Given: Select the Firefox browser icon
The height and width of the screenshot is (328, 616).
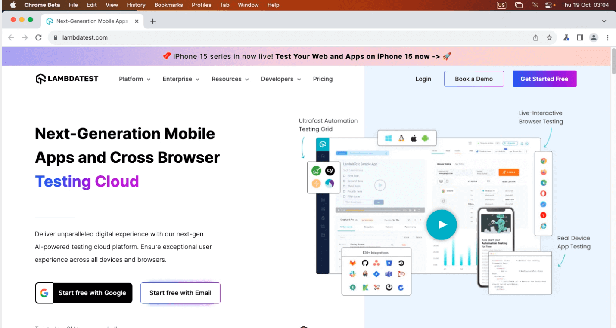Looking at the screenshot, I should coord(543,172).
